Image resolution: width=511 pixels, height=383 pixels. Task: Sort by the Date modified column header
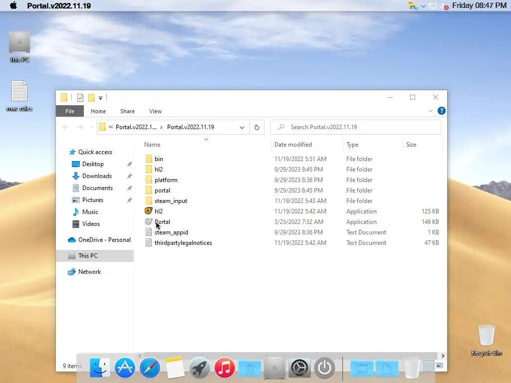pos(293,144)
